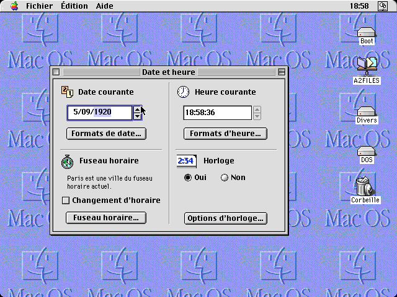Collapse the Date et heure window
The width and height of the screenshot is (397, 297).
282,72
